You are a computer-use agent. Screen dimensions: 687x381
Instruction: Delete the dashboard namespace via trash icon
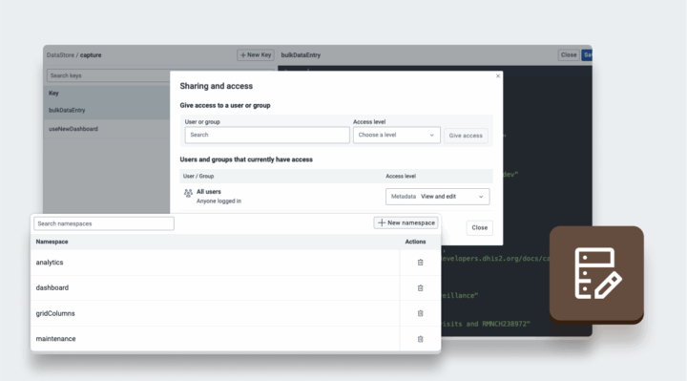420,288
